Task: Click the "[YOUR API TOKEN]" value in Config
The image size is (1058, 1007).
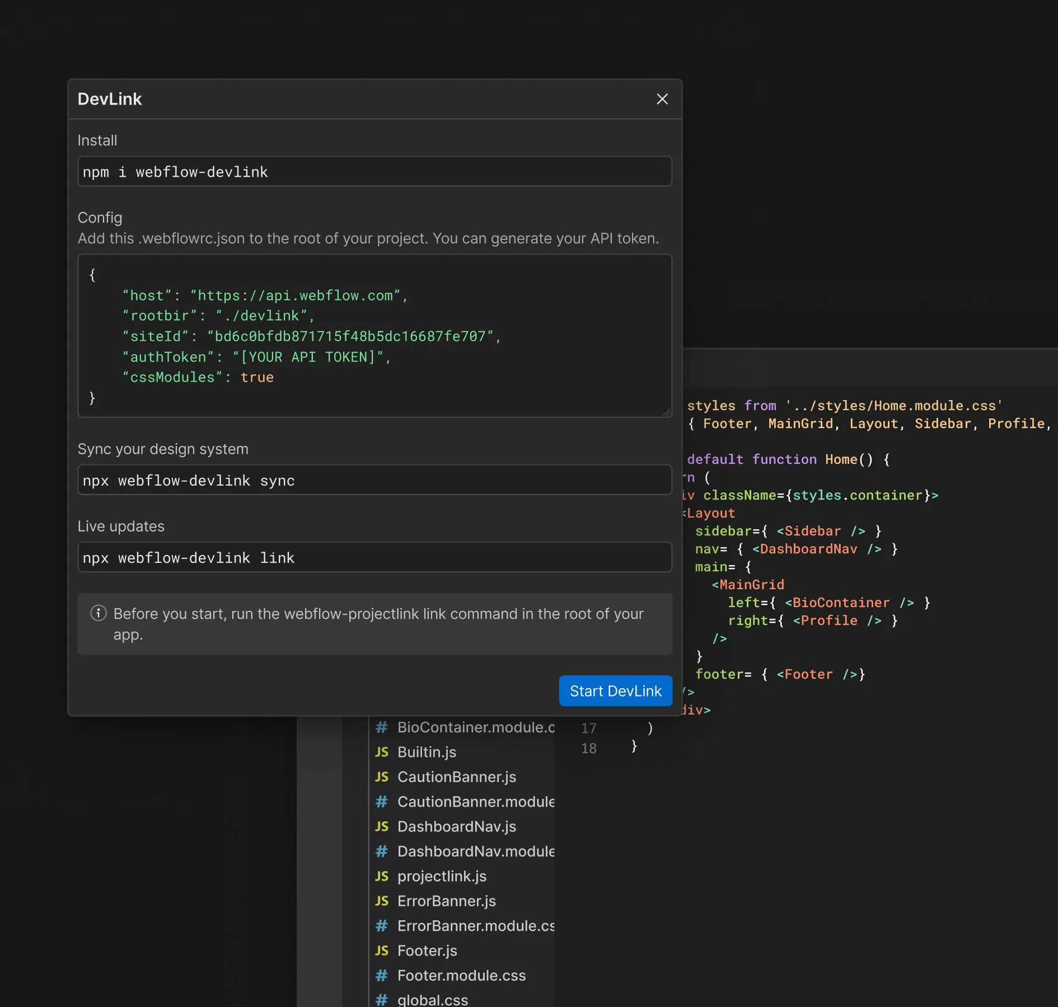Action: [307, 357]
